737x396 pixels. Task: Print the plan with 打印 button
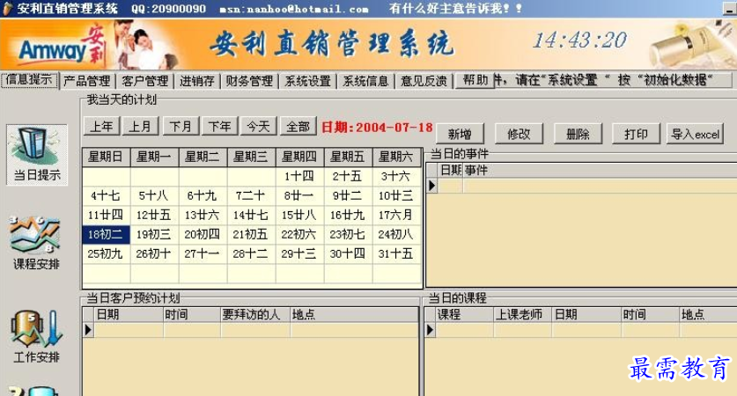[x=636, y=135]
